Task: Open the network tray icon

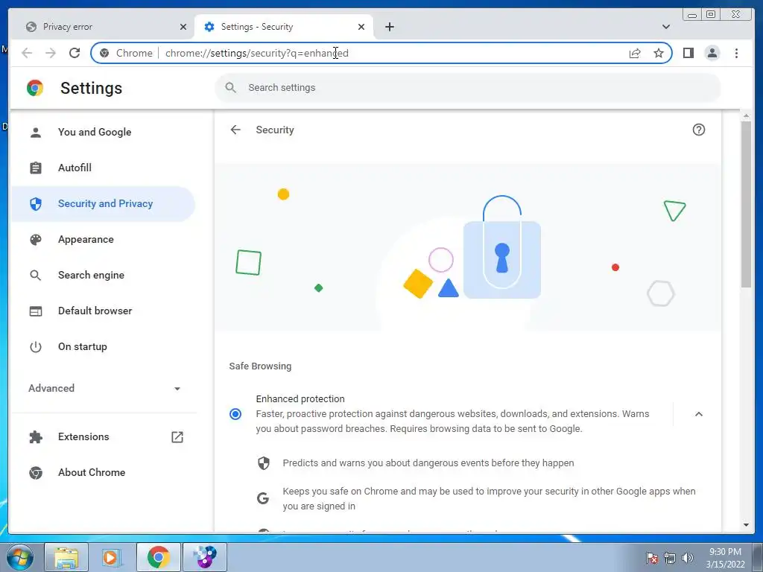Action: coord(670,558)
